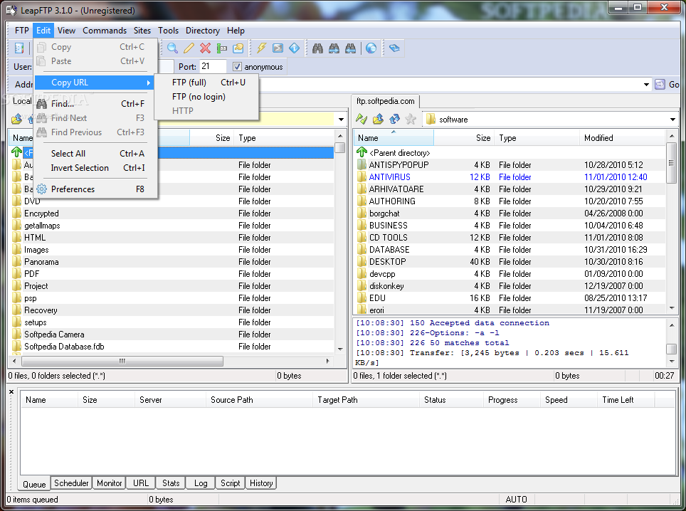The height and width of the screenshot is (511, 686).
Task: Click the ANTIVIRUS folder icon
Action: (x=362, y=177)
